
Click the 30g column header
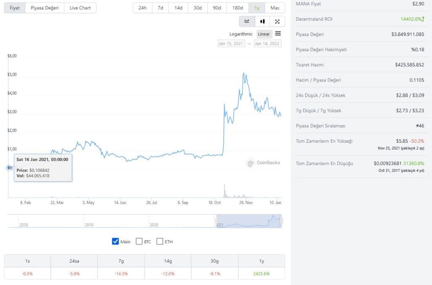click(x=215, y=261)
